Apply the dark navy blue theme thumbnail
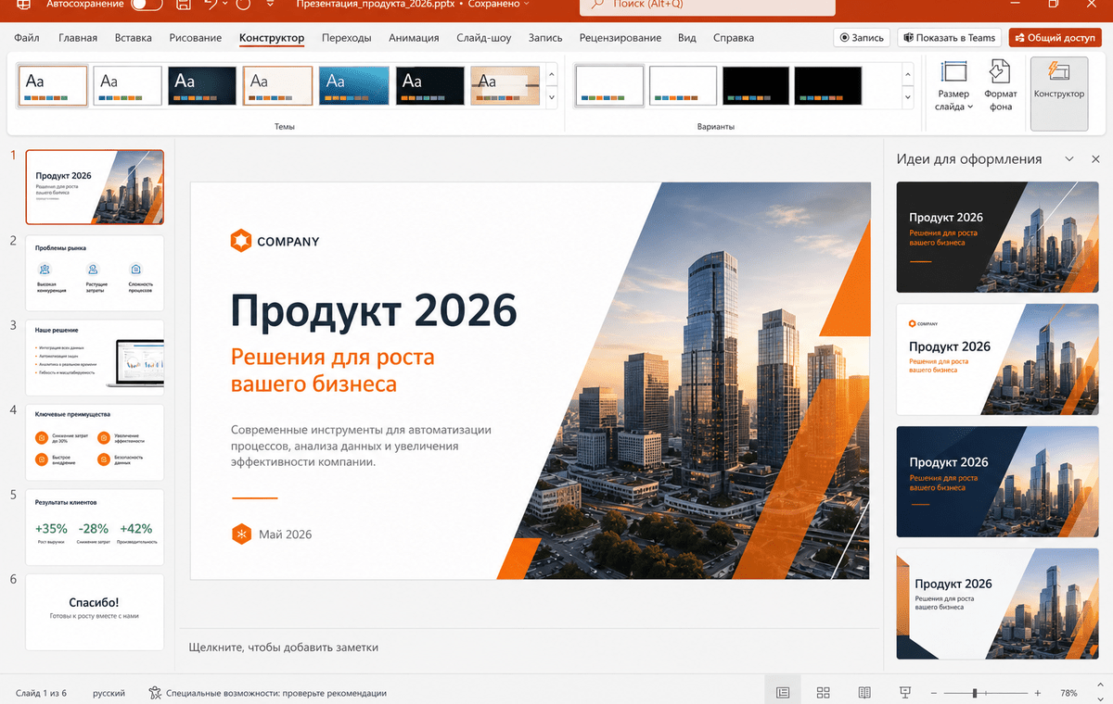Screen dimensions: 1113x704 [x=202, y=85]
